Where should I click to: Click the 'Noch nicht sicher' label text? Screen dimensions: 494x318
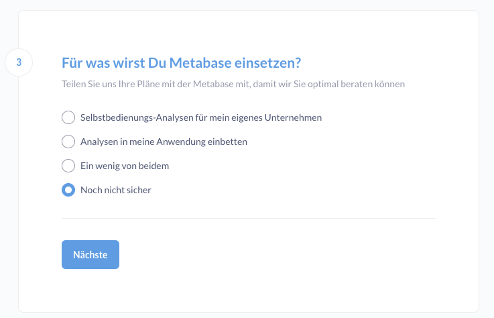[116, 190]
